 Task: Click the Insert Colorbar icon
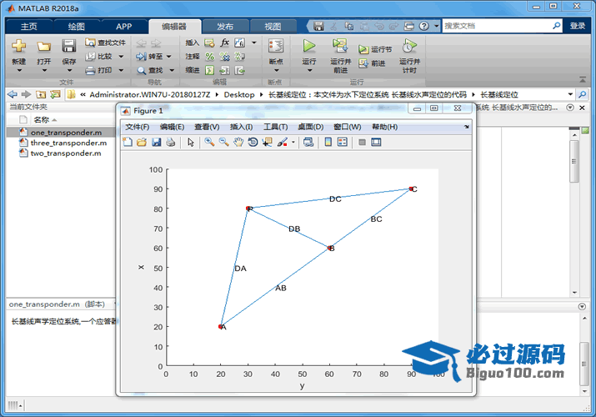pos(328,142)
